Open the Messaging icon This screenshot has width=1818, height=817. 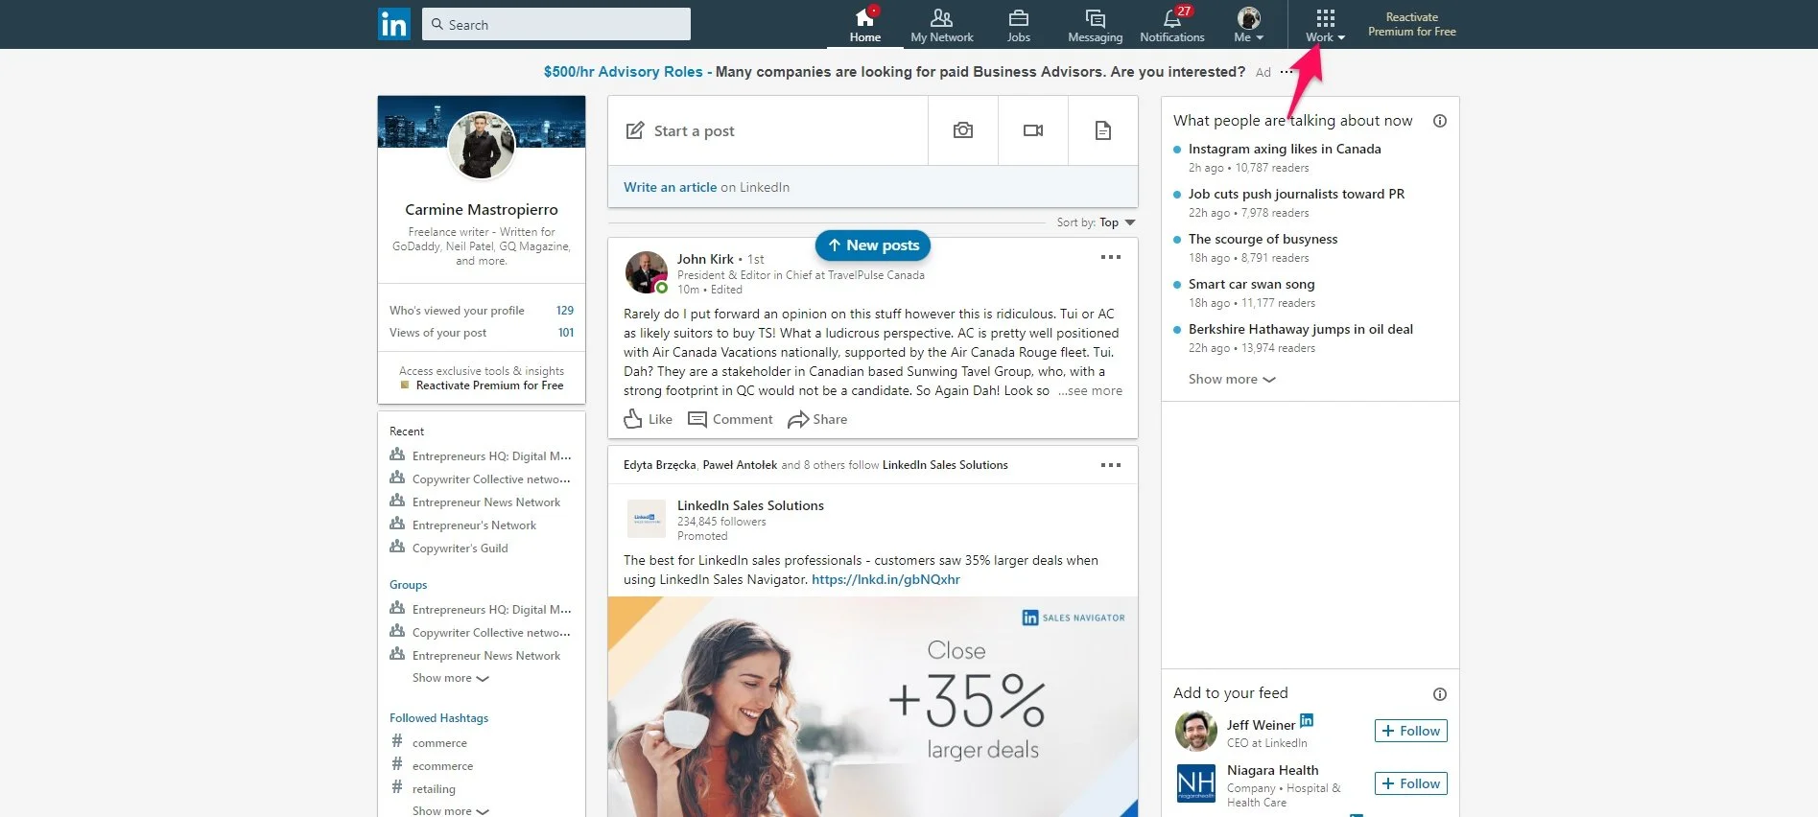(1095, 18)
